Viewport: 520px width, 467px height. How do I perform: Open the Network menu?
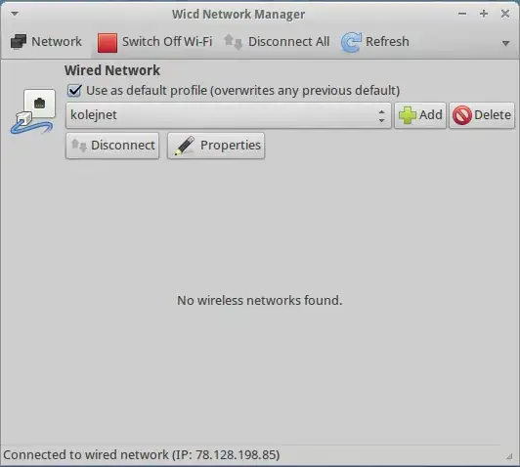coord(46,42)
